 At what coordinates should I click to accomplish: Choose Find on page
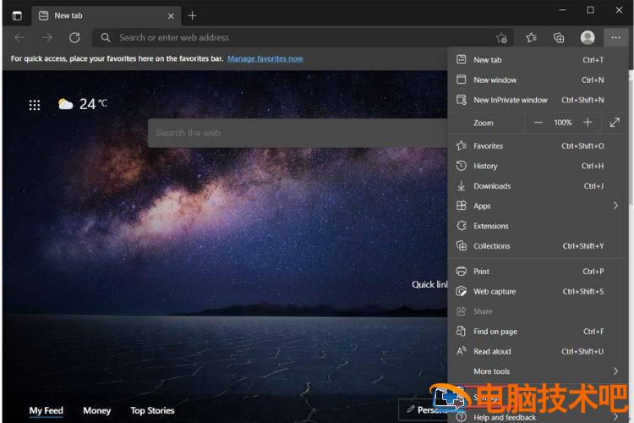(538, 331)
